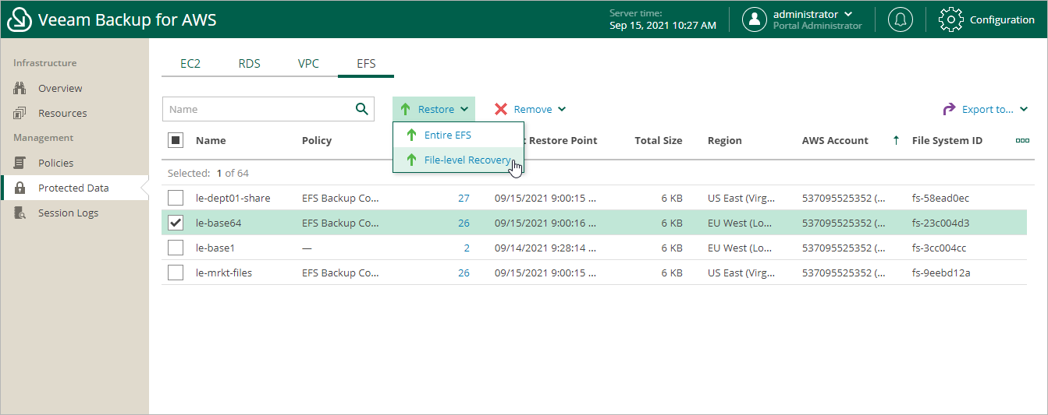
Task: Click the search magnifier icon
Action: [x=361, y=109]
